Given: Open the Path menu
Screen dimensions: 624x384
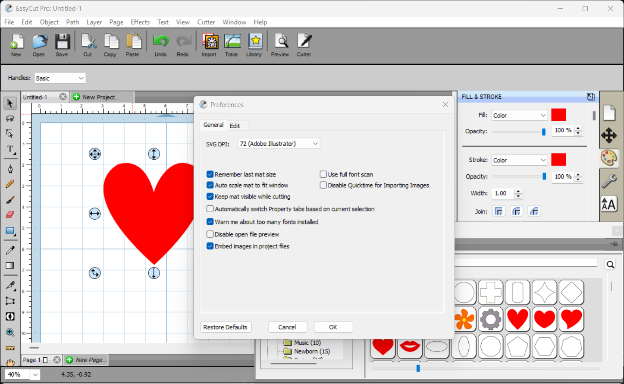Looking at the screenshot, I should coord(72,22).
